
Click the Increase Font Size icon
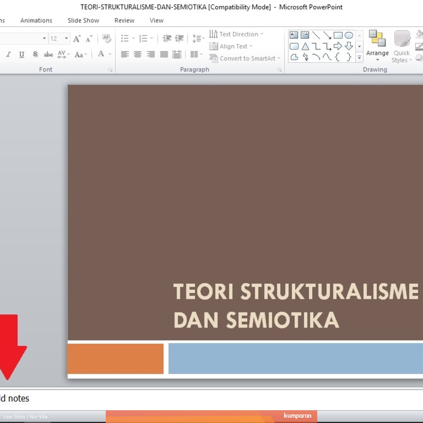pos(77,38)
